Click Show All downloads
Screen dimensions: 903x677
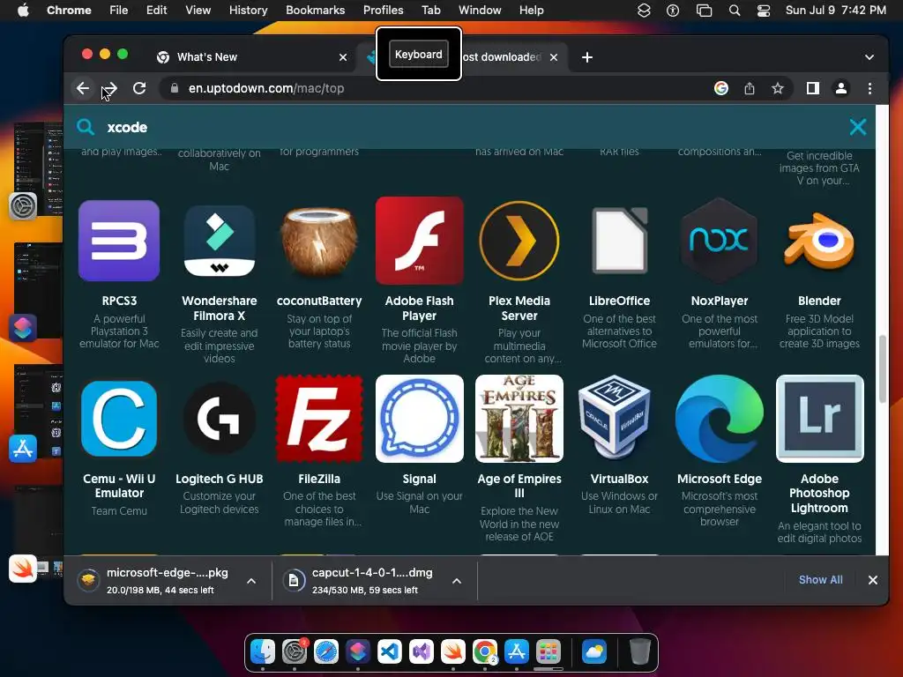pyautogui.click(x=821, y=580)
